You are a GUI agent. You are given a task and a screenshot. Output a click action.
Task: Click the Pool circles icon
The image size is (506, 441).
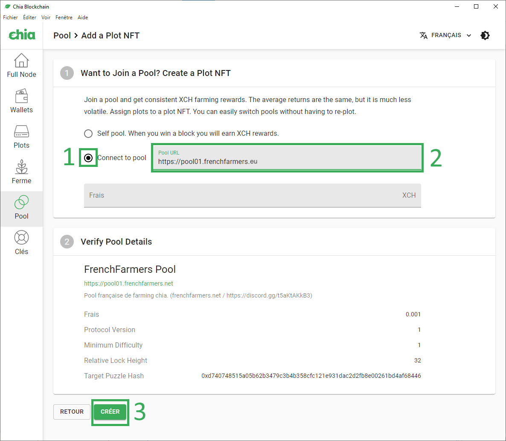tap(21, 202)
